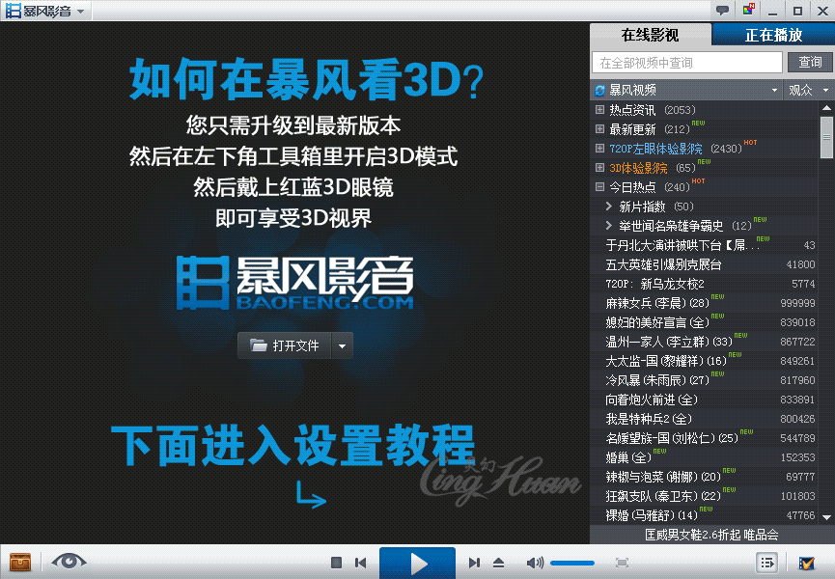This screenshot has width=835, height=579.
Task: Mute the volume speaker icon
Action: 535,563
